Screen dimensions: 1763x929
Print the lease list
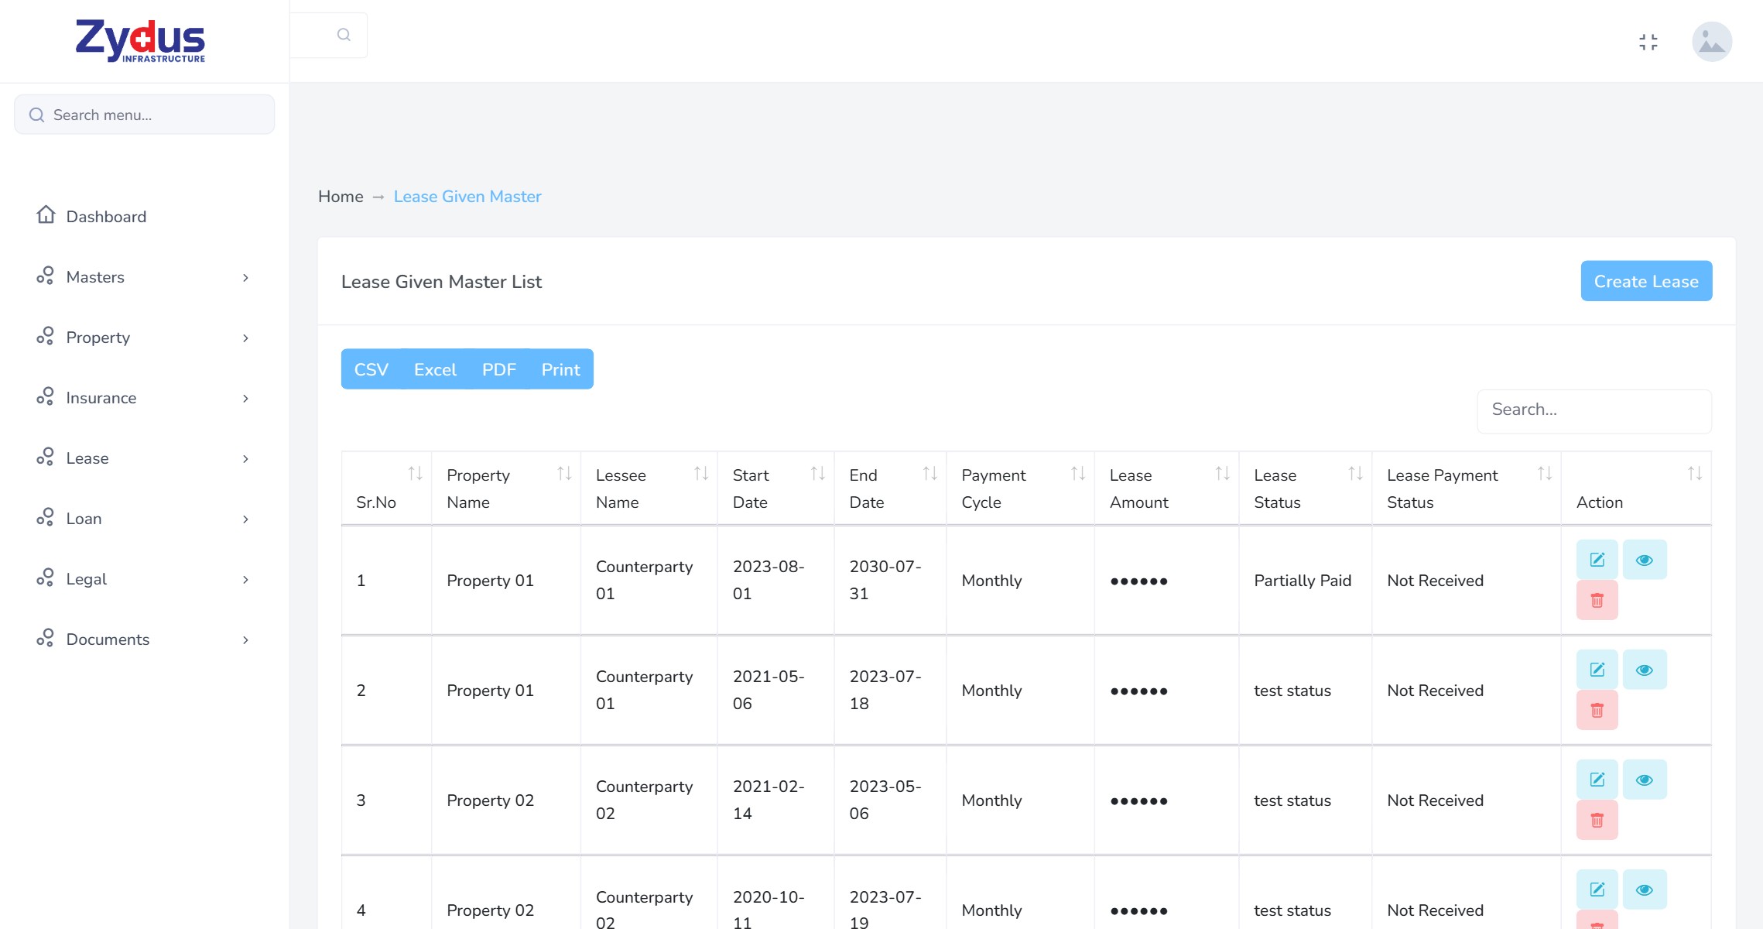[x=560, y=369]
